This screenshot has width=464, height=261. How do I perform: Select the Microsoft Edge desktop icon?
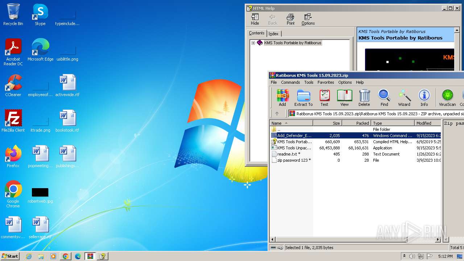40,50
